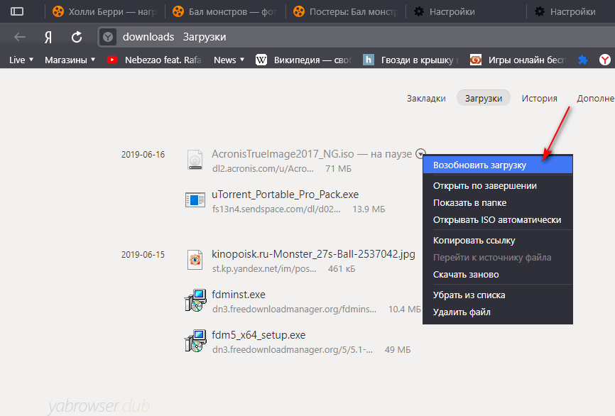Expand the News bookmarks folder
Viewport: 615px width, 416px height.
pos(229,60)
